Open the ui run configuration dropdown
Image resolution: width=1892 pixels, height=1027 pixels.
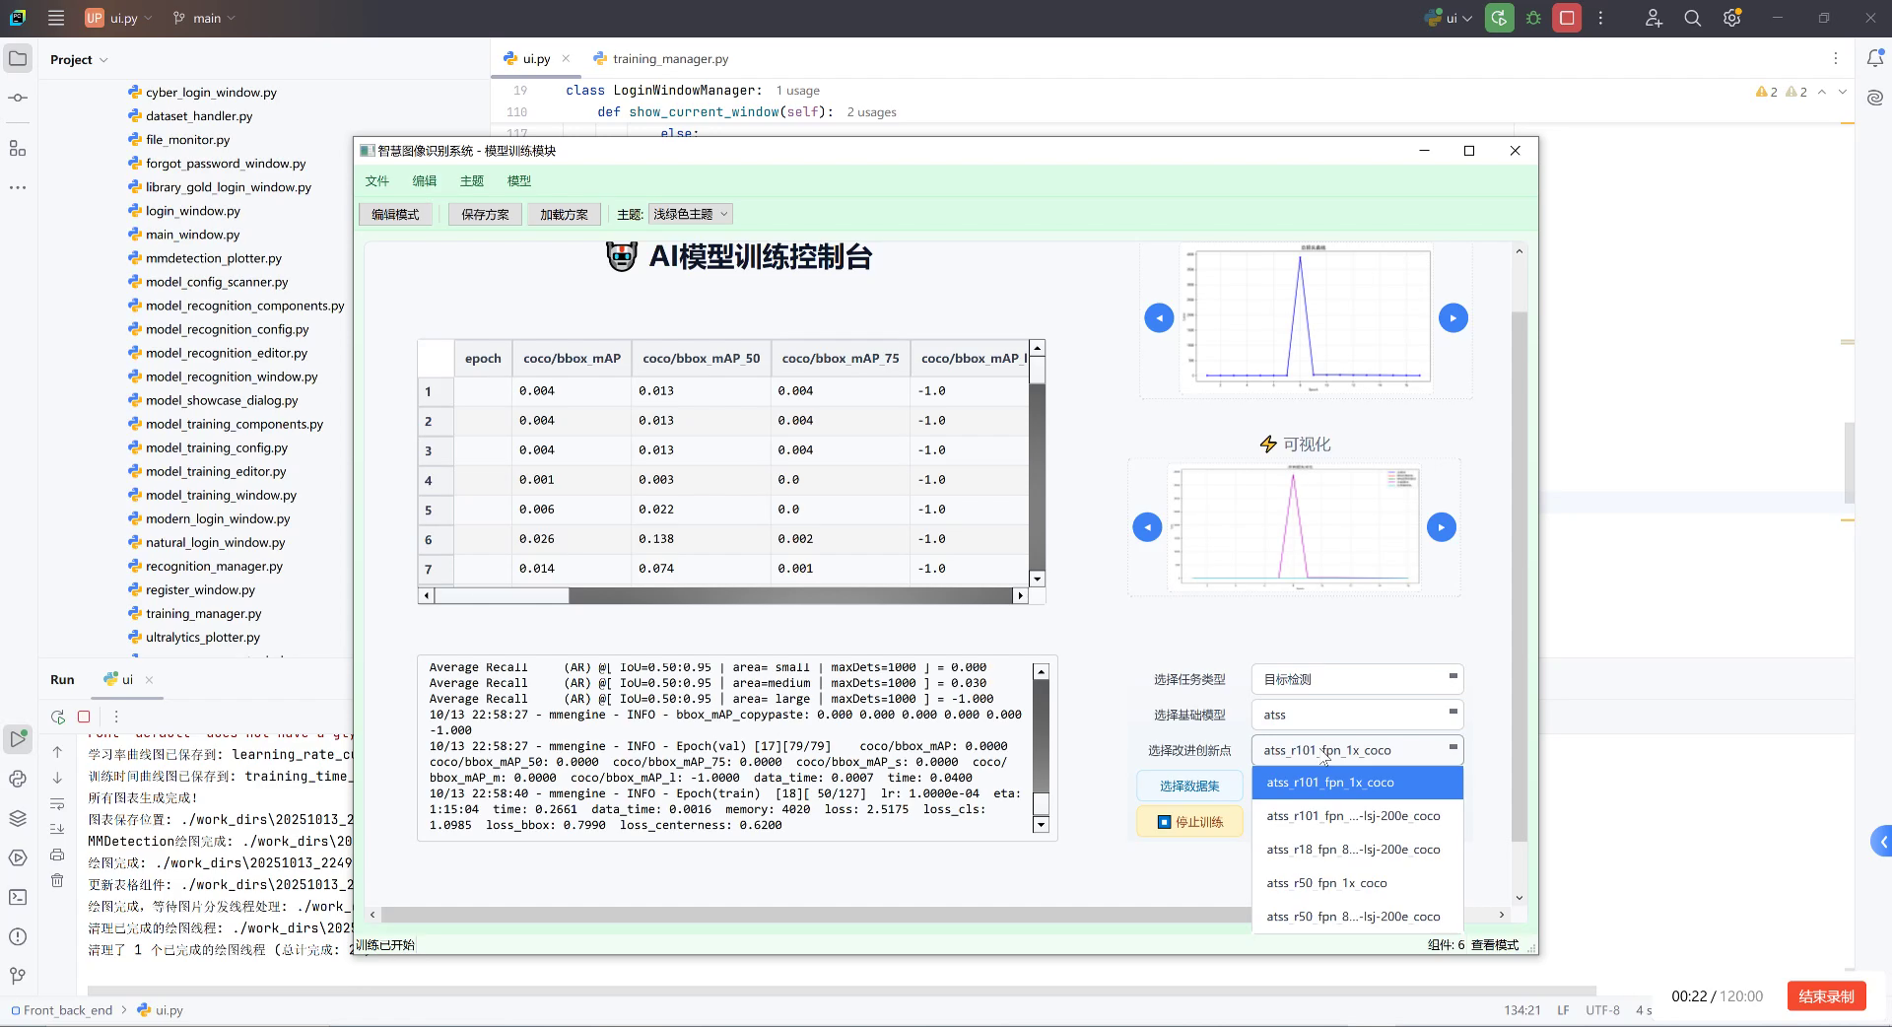tap(1450, 18)
